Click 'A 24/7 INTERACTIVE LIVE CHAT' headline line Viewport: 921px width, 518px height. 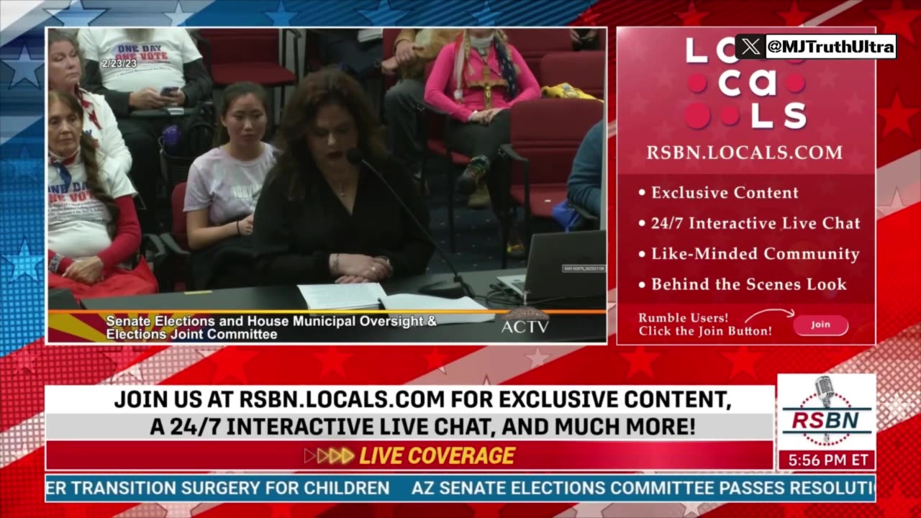tap(422, 427)
